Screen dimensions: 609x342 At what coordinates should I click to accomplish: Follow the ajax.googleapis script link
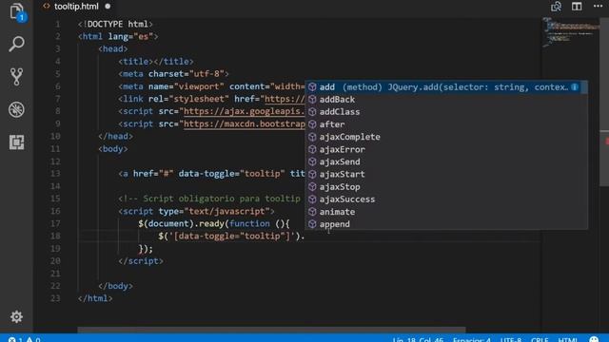(245, 111)
